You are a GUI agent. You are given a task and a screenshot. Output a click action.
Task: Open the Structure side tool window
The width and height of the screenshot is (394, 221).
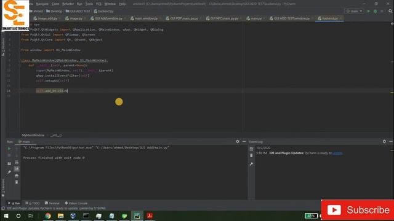point(3,47)
